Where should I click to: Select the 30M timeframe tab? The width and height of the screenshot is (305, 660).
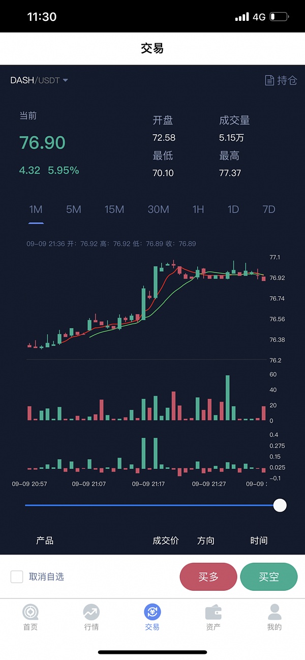coord(158,209)
